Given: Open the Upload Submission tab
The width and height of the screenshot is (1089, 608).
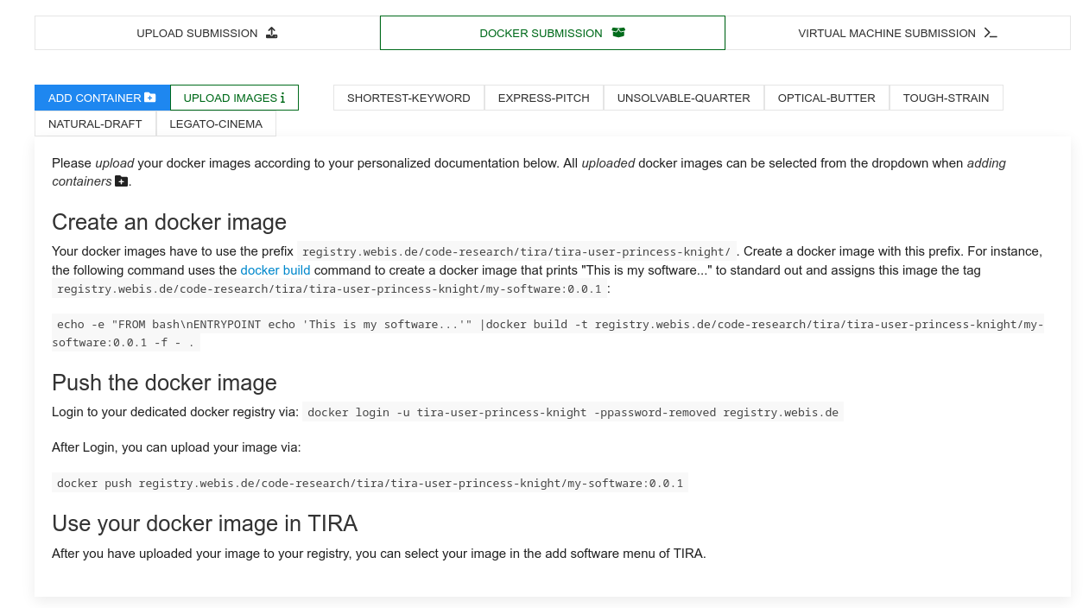Looking at the screenshot, I should tap(207, 33).
